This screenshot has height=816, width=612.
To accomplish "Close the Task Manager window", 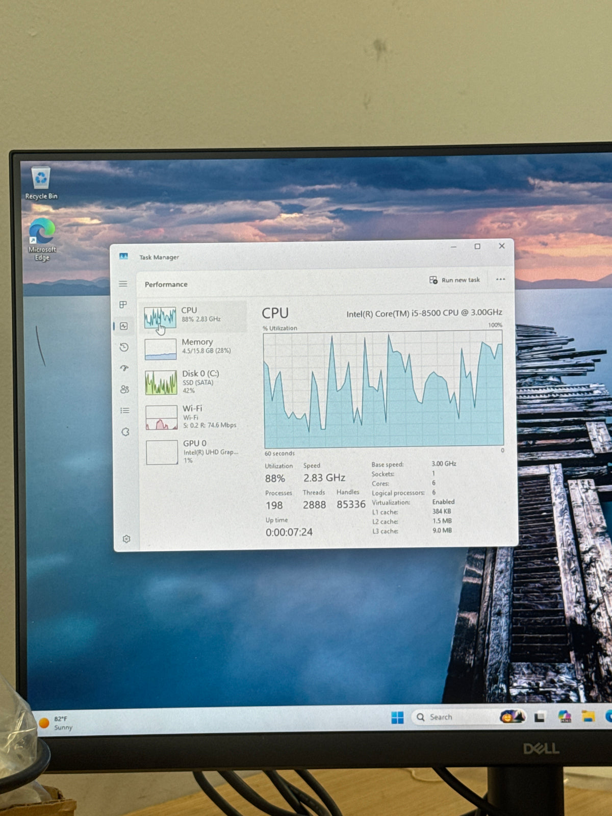I will 502,246.
